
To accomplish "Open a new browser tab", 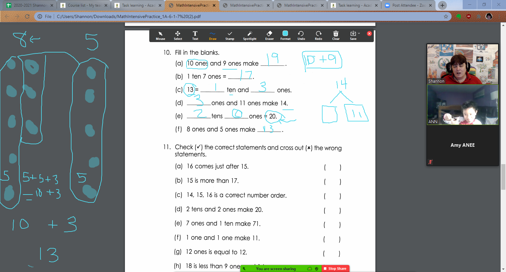I will tap(442, 5).
